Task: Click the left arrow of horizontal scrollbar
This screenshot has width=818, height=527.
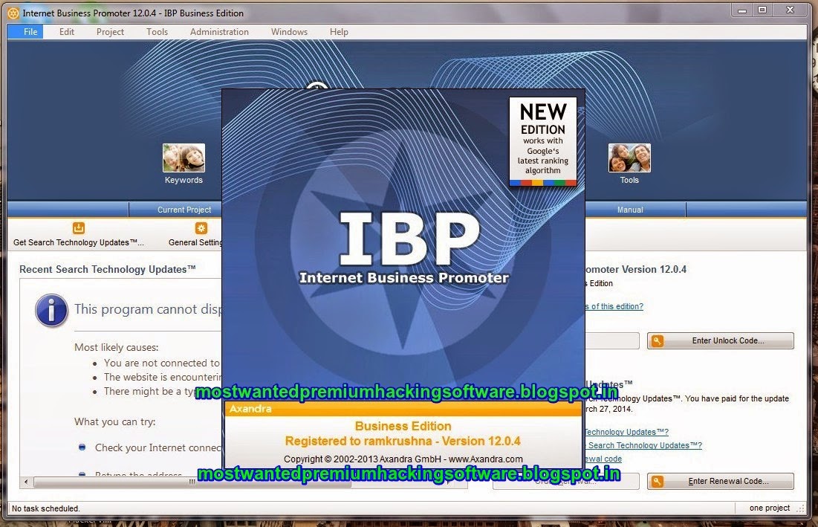Action: click(x=26, y=482)
